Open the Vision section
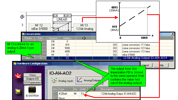 point(32,75)
